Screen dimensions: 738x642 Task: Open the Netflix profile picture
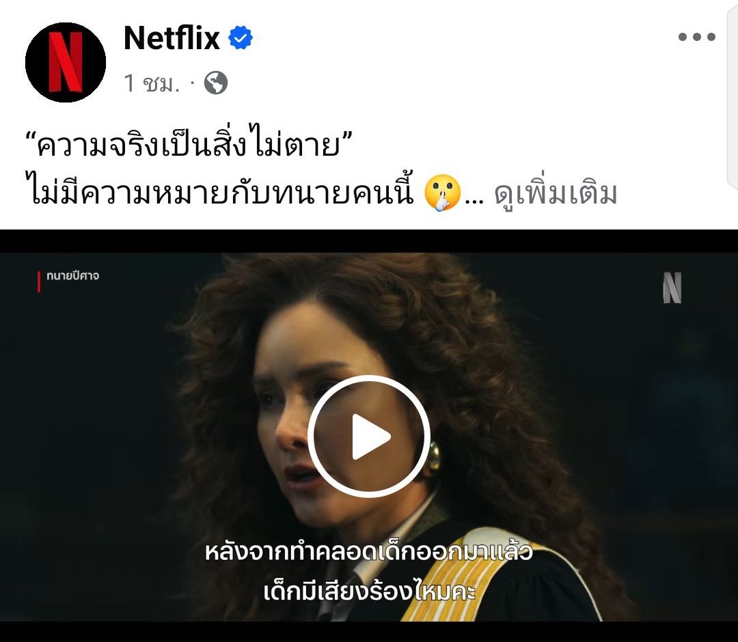tap(66, 62)
